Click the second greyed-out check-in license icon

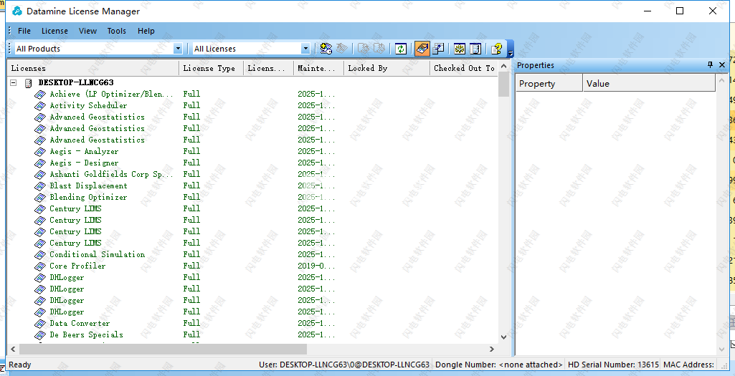pos(379,48)
